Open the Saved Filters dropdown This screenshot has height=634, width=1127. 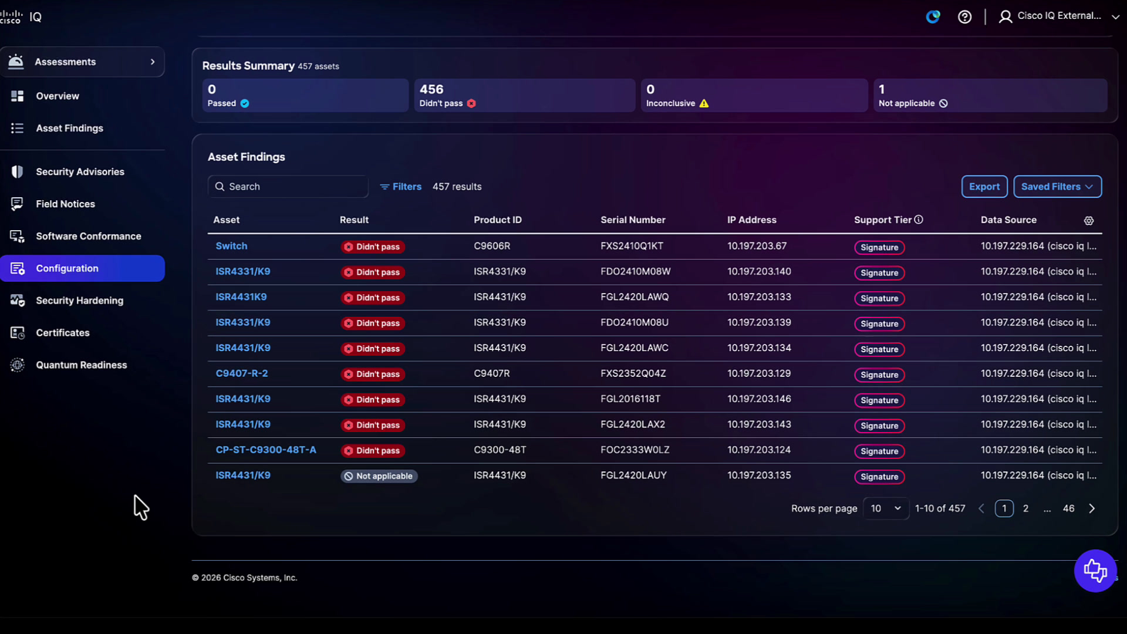click(x=1057, y=187)
